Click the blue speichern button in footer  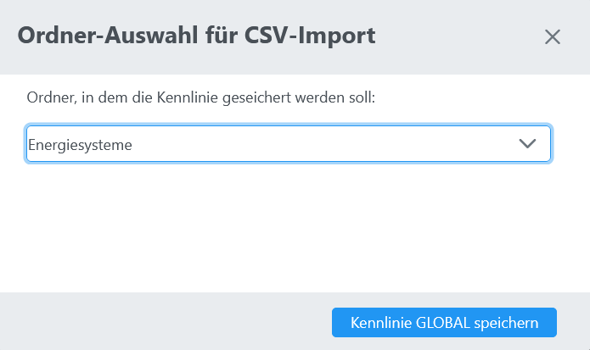443,322
